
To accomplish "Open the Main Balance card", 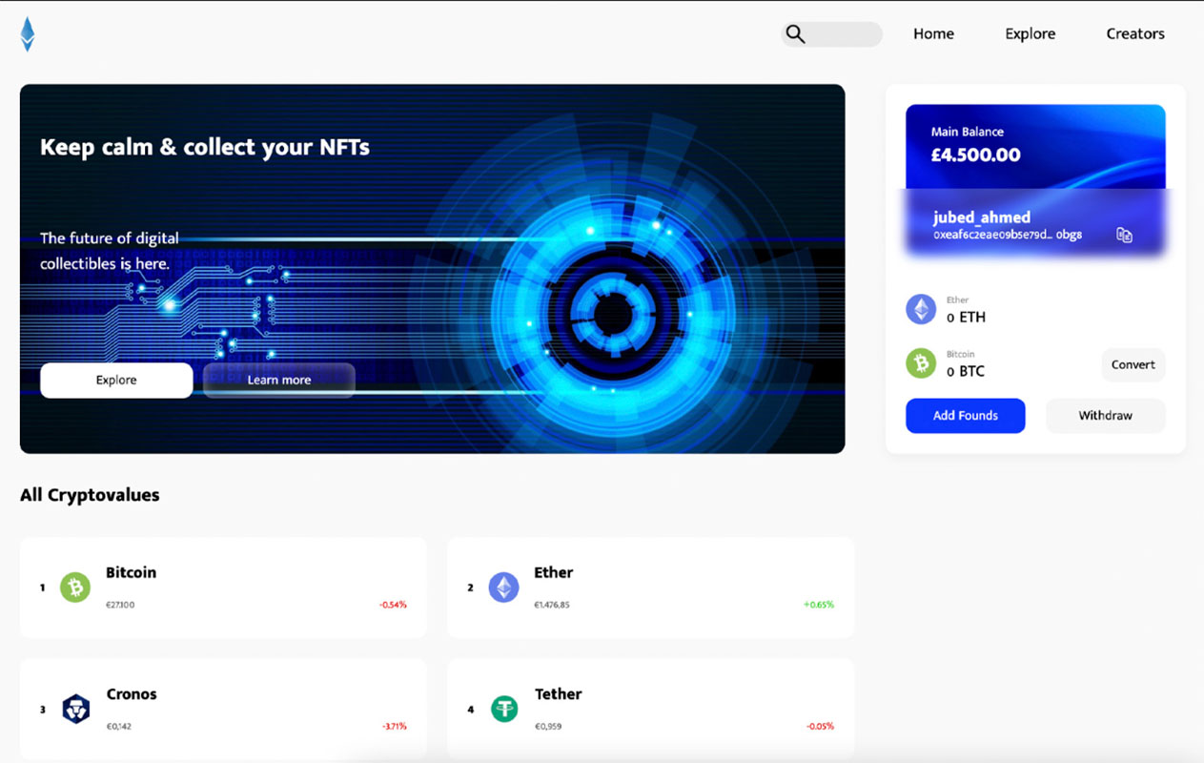I will click(x=1034, y=145).
